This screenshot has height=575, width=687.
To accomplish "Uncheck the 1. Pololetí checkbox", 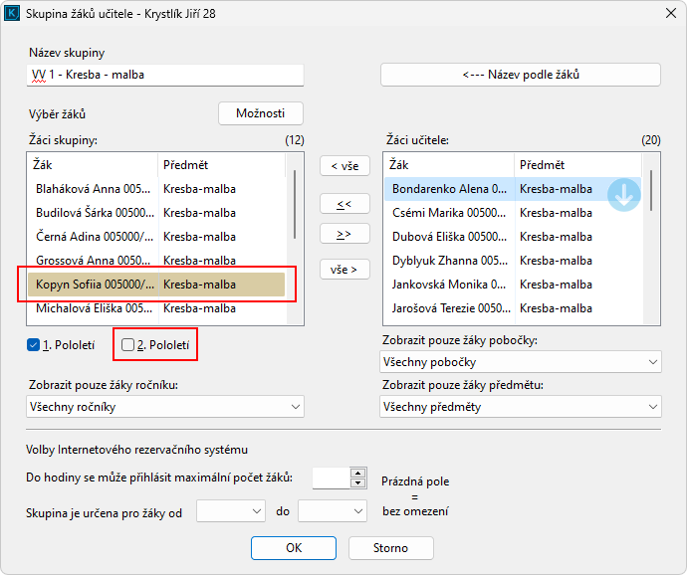I will tap(35, 345).
